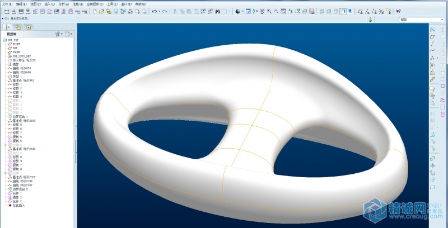Select FRONT datum plane in model tree
The image size is (448, 228).
(17, 52)
